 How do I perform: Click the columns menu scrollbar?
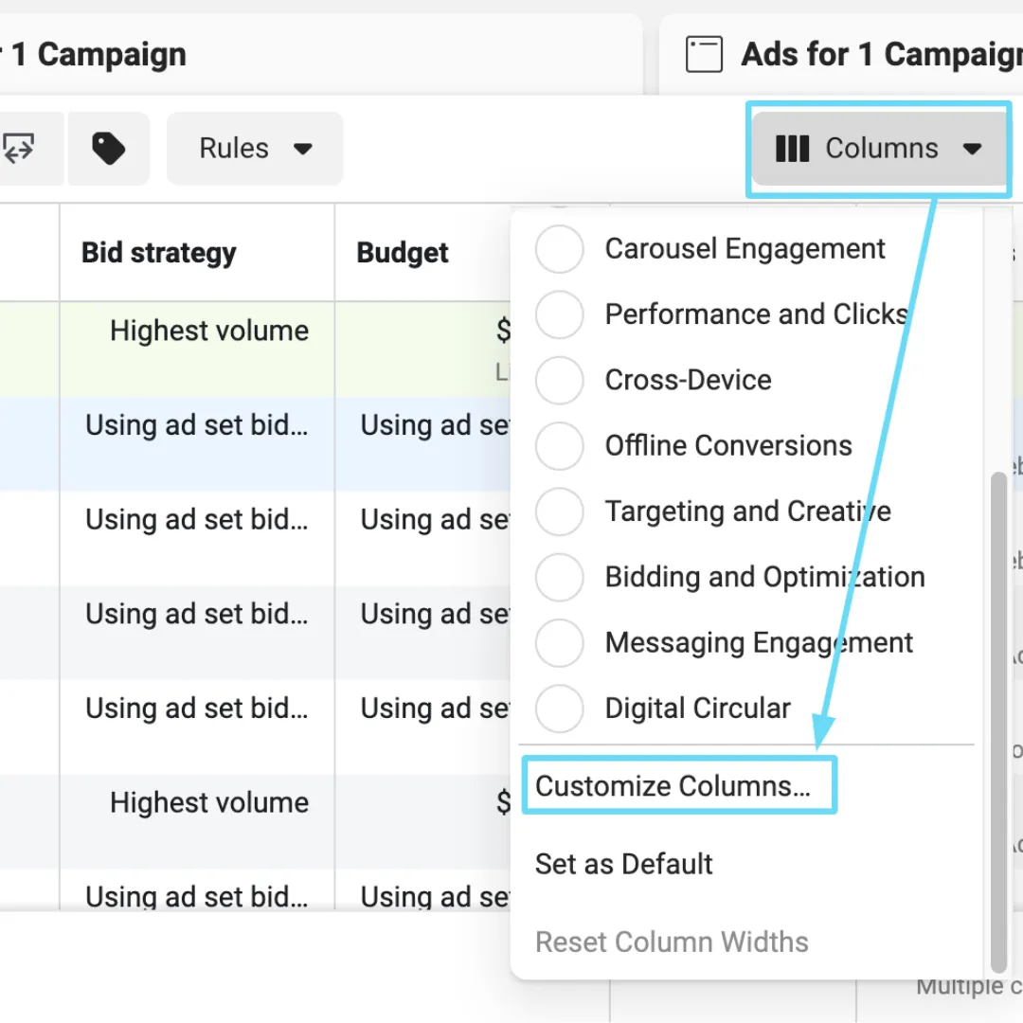pos(997,720)
